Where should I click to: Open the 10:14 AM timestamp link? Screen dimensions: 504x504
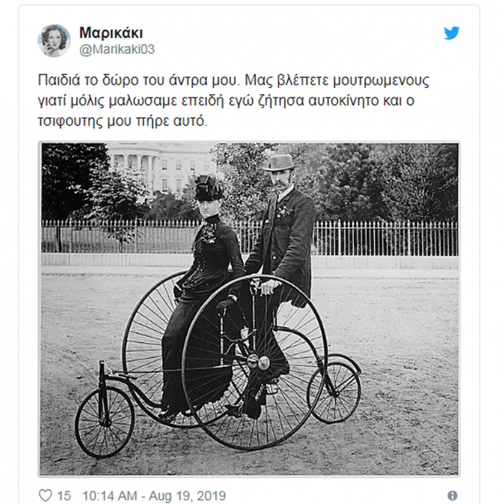click(109, 495)
